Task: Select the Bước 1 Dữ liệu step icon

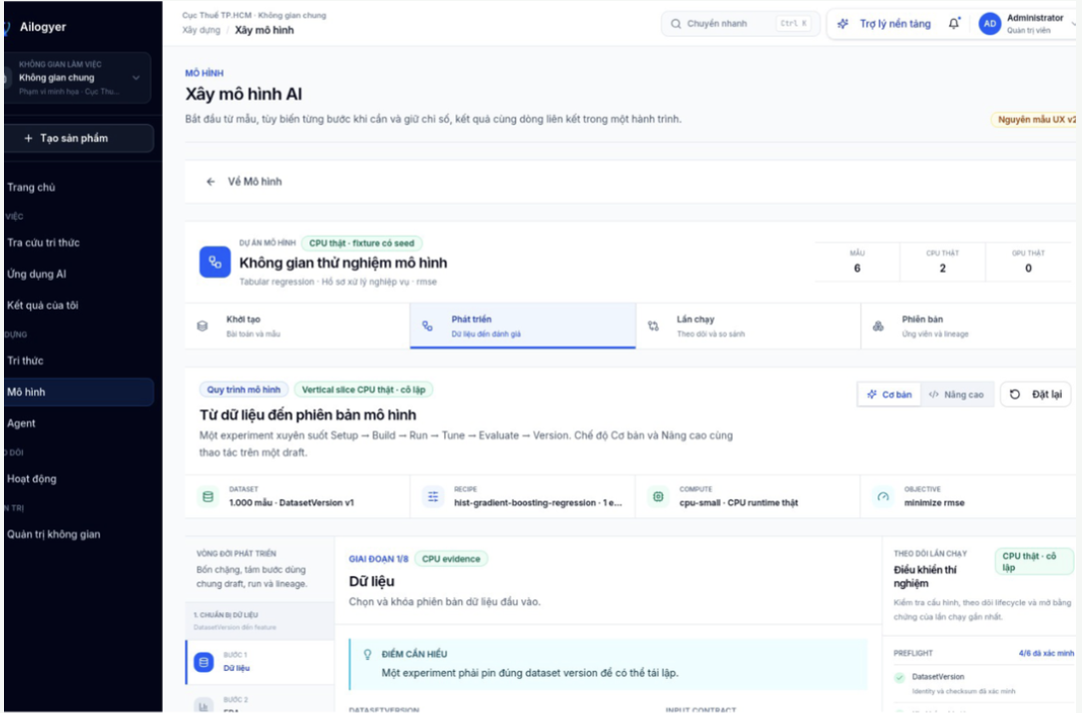Action: 204,662
